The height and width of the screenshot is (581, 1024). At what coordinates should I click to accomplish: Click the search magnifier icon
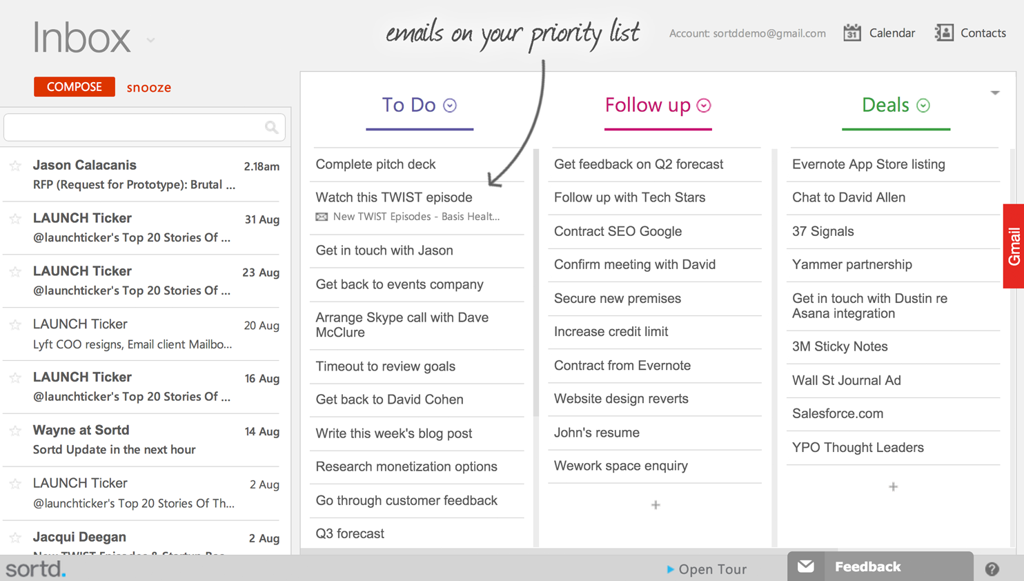pyautogui.click(x=271, y=127)
